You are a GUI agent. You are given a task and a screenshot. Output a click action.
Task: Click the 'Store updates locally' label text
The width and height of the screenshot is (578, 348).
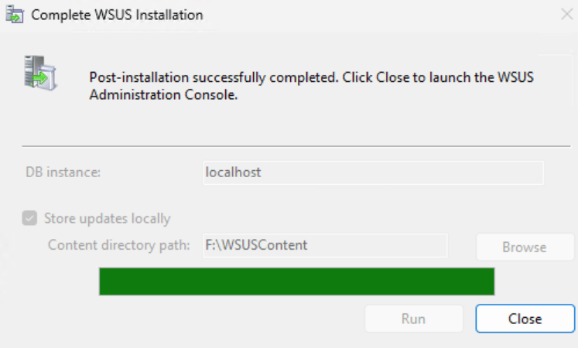pos(108,218)
